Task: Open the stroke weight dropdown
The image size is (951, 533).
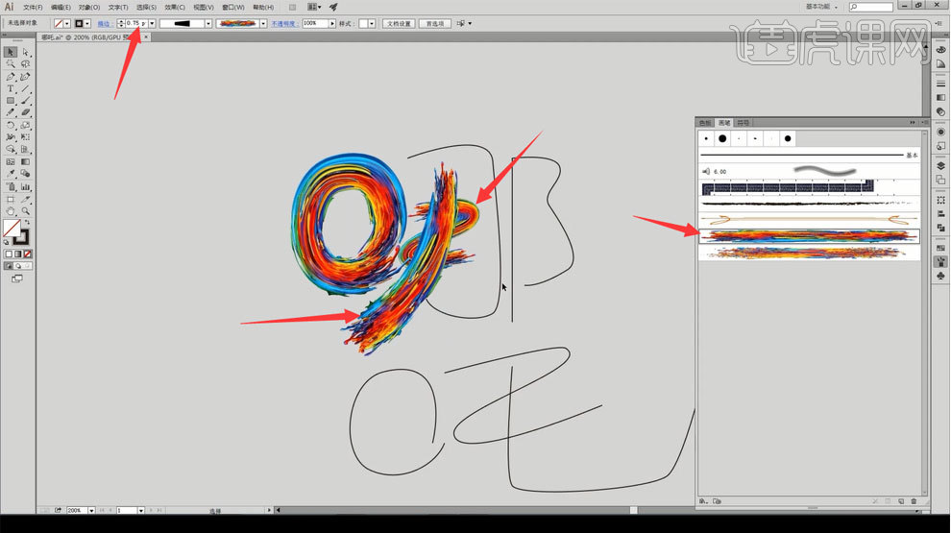Action: [152, 24]
